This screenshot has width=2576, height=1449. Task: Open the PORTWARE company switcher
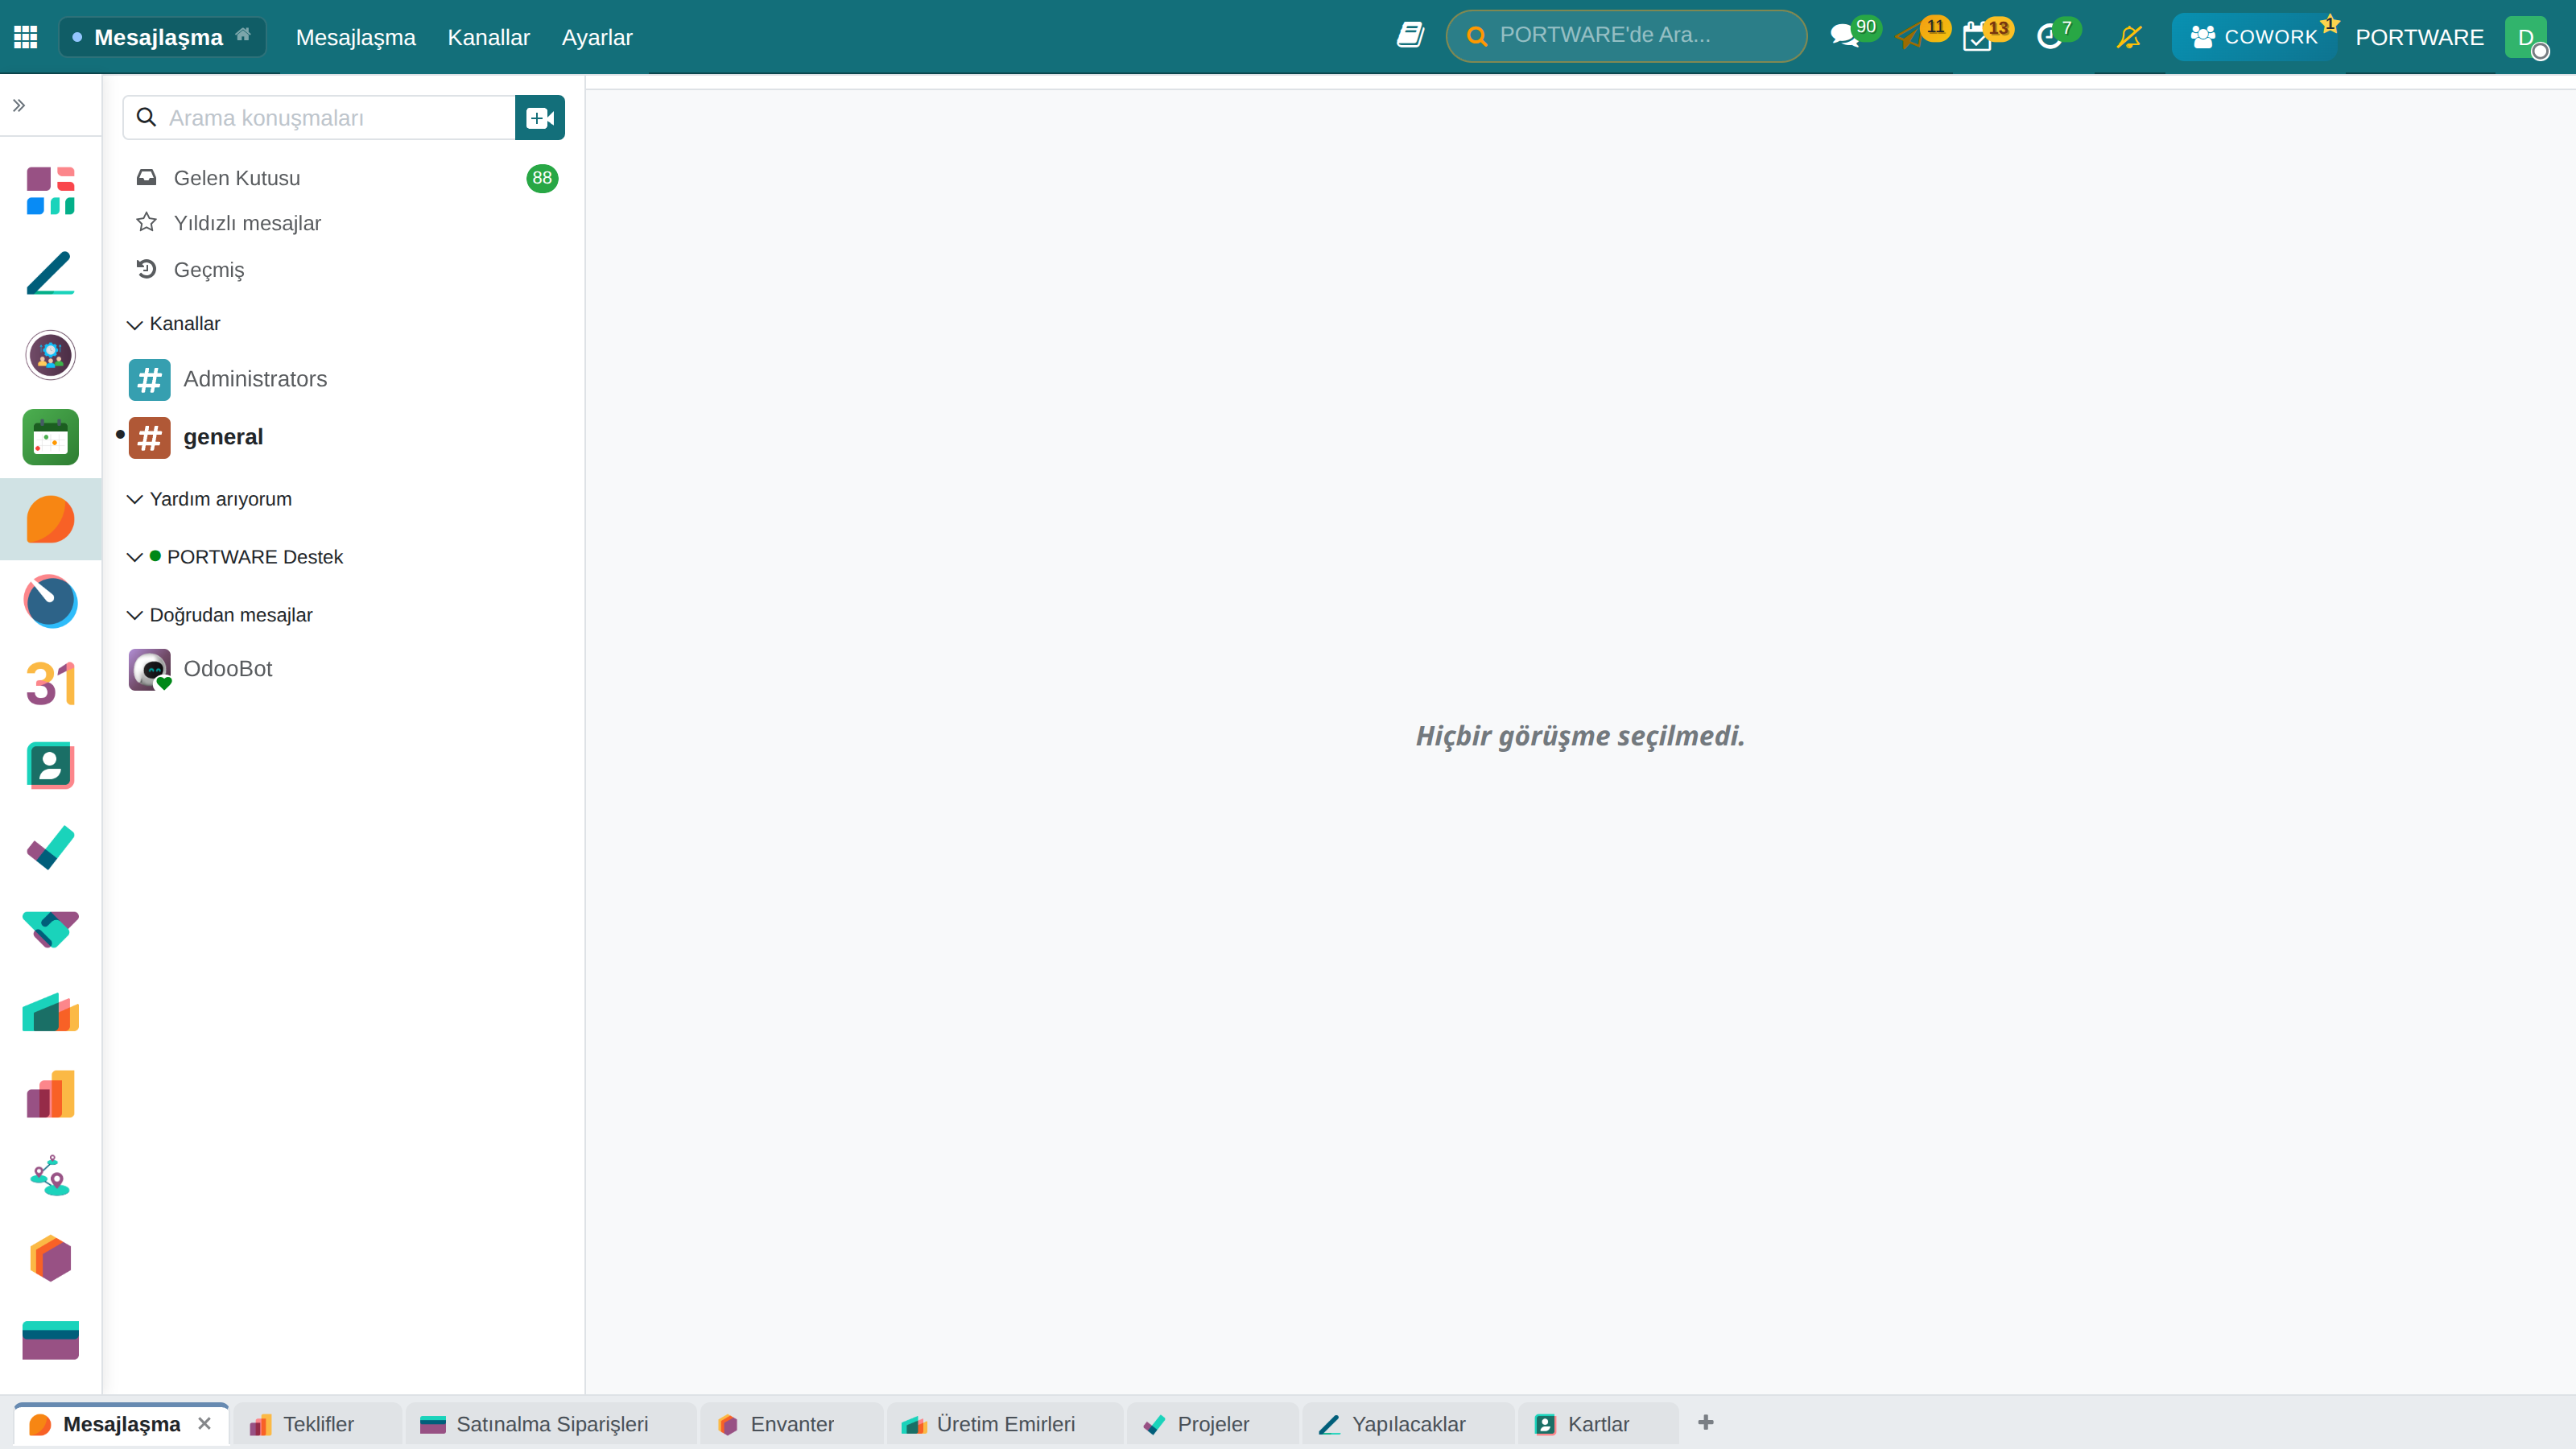click(2419, 37)
